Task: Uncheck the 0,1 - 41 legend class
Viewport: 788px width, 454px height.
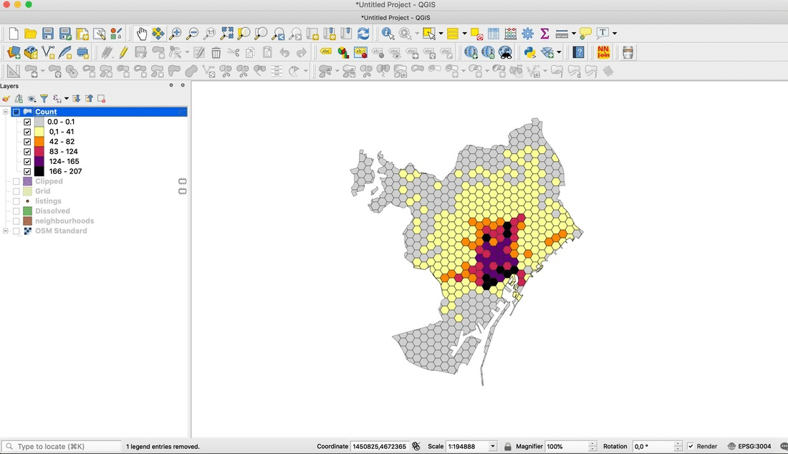Action: [x=27, y=132]
